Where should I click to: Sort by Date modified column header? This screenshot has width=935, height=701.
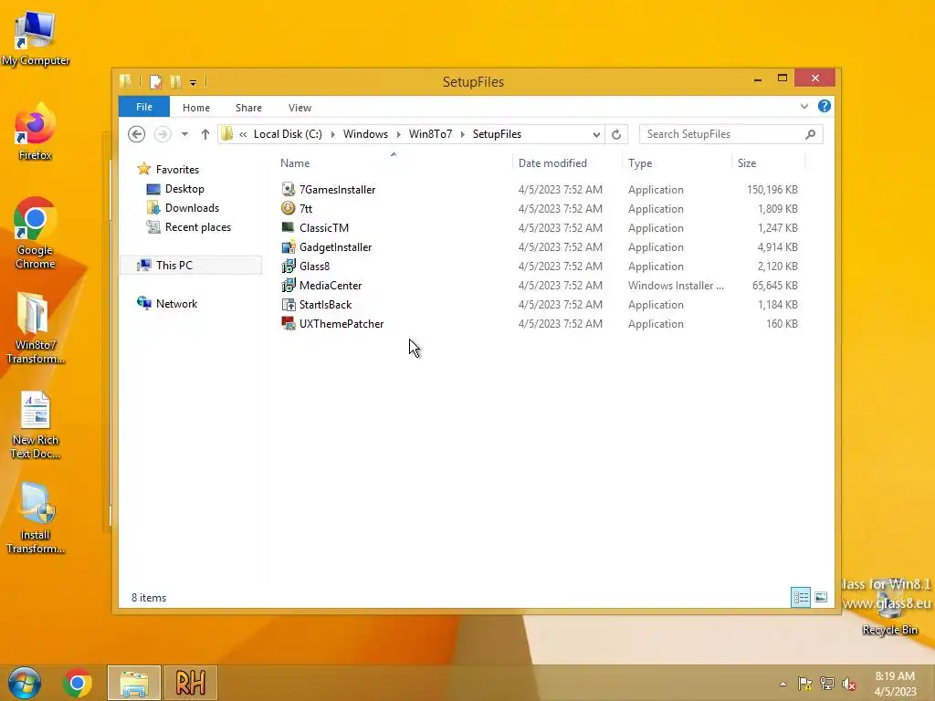pyautogui.click(x=566, y=163)
